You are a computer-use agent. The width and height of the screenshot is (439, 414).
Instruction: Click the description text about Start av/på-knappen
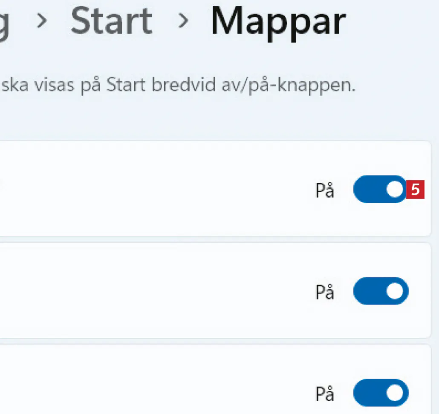tap(179, 86)
